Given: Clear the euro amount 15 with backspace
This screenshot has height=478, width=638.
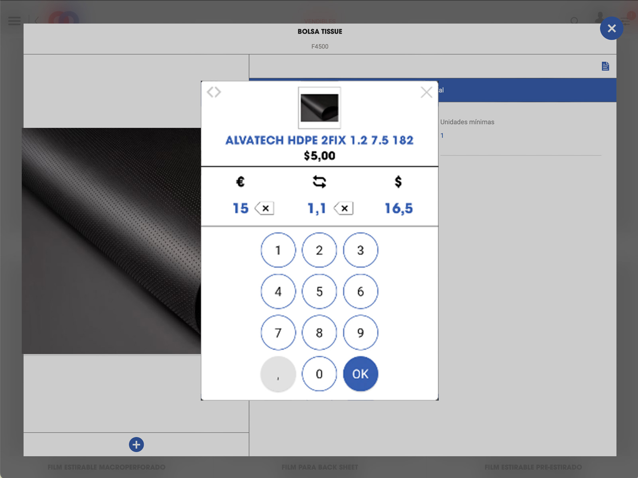Looking at the screenshot, I should pyautogui.click(x=264, y=208).
